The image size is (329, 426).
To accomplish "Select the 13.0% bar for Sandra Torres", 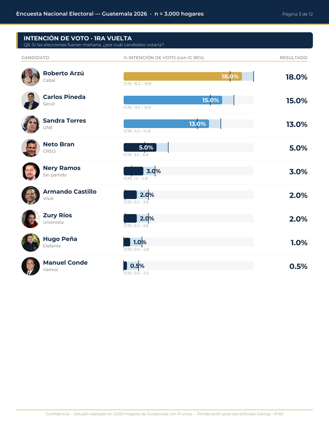I will coord(166,124).
